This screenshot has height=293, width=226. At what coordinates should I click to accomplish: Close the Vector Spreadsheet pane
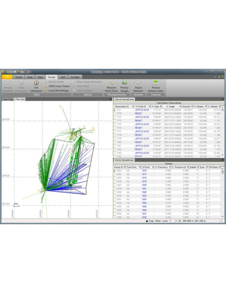[x=222, y=160]
